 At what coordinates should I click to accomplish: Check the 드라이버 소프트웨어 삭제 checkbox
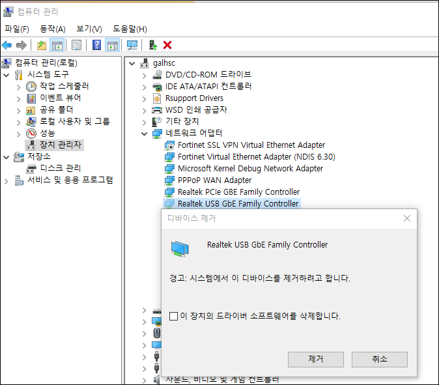pos(173,316)
